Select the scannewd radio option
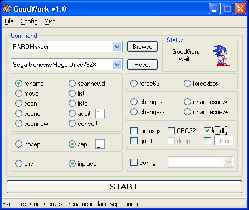The image size is (249, 210). click(72, 84)
